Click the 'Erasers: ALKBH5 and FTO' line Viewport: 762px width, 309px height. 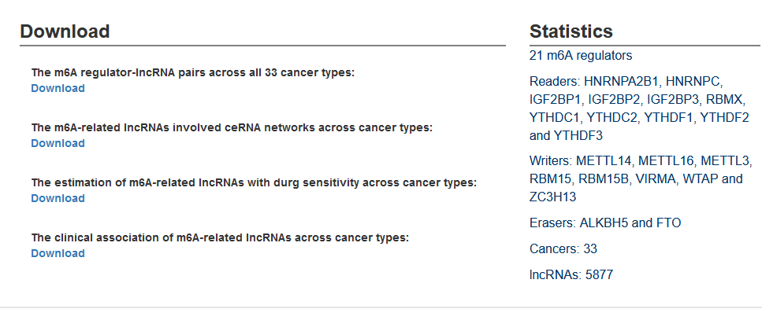[x=605, y=223]
